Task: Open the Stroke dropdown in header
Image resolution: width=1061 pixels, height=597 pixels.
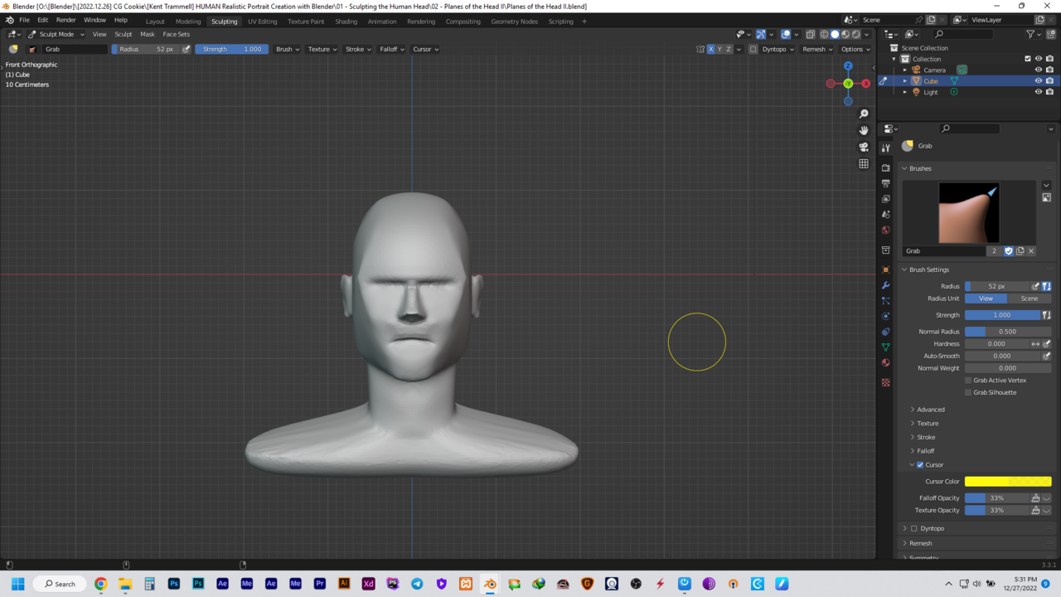Action: (358, 49)
